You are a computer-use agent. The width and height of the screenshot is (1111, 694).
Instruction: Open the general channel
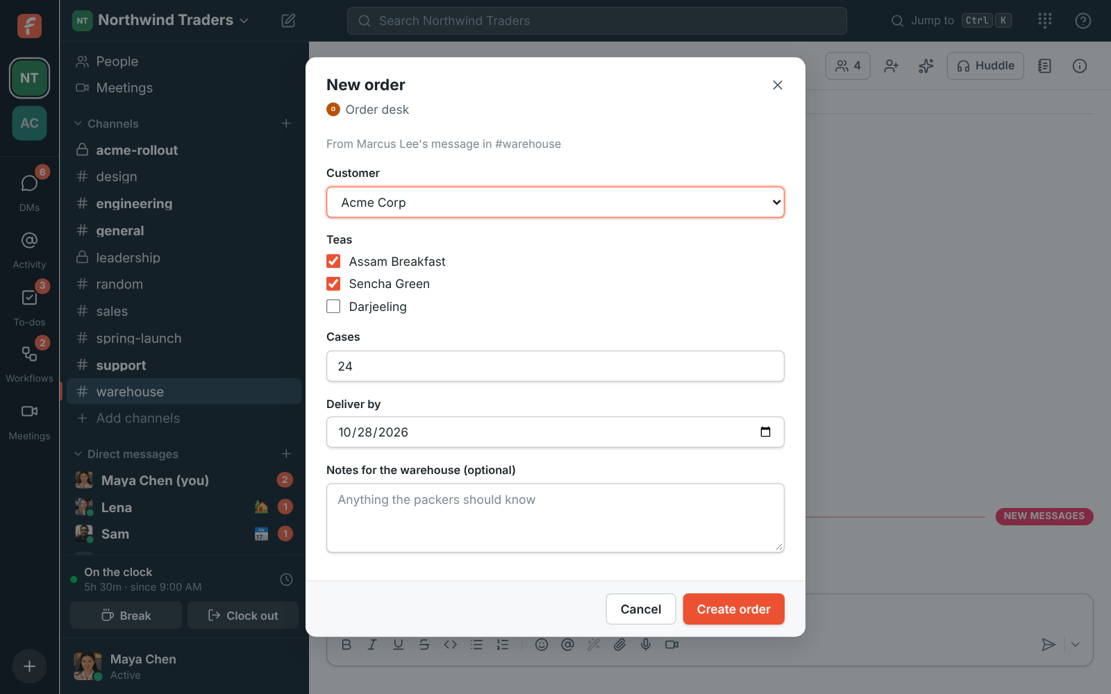[x=184, y=230]
